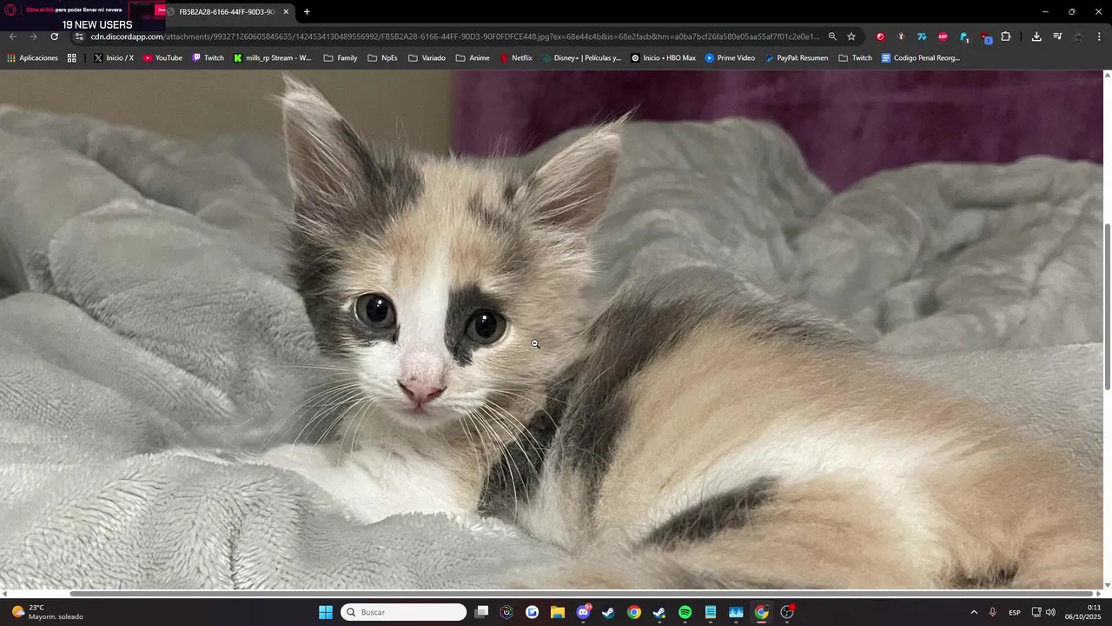Open the media controls icon
Viewport: 1112px width, 626px height.
tap(1057, 37)
